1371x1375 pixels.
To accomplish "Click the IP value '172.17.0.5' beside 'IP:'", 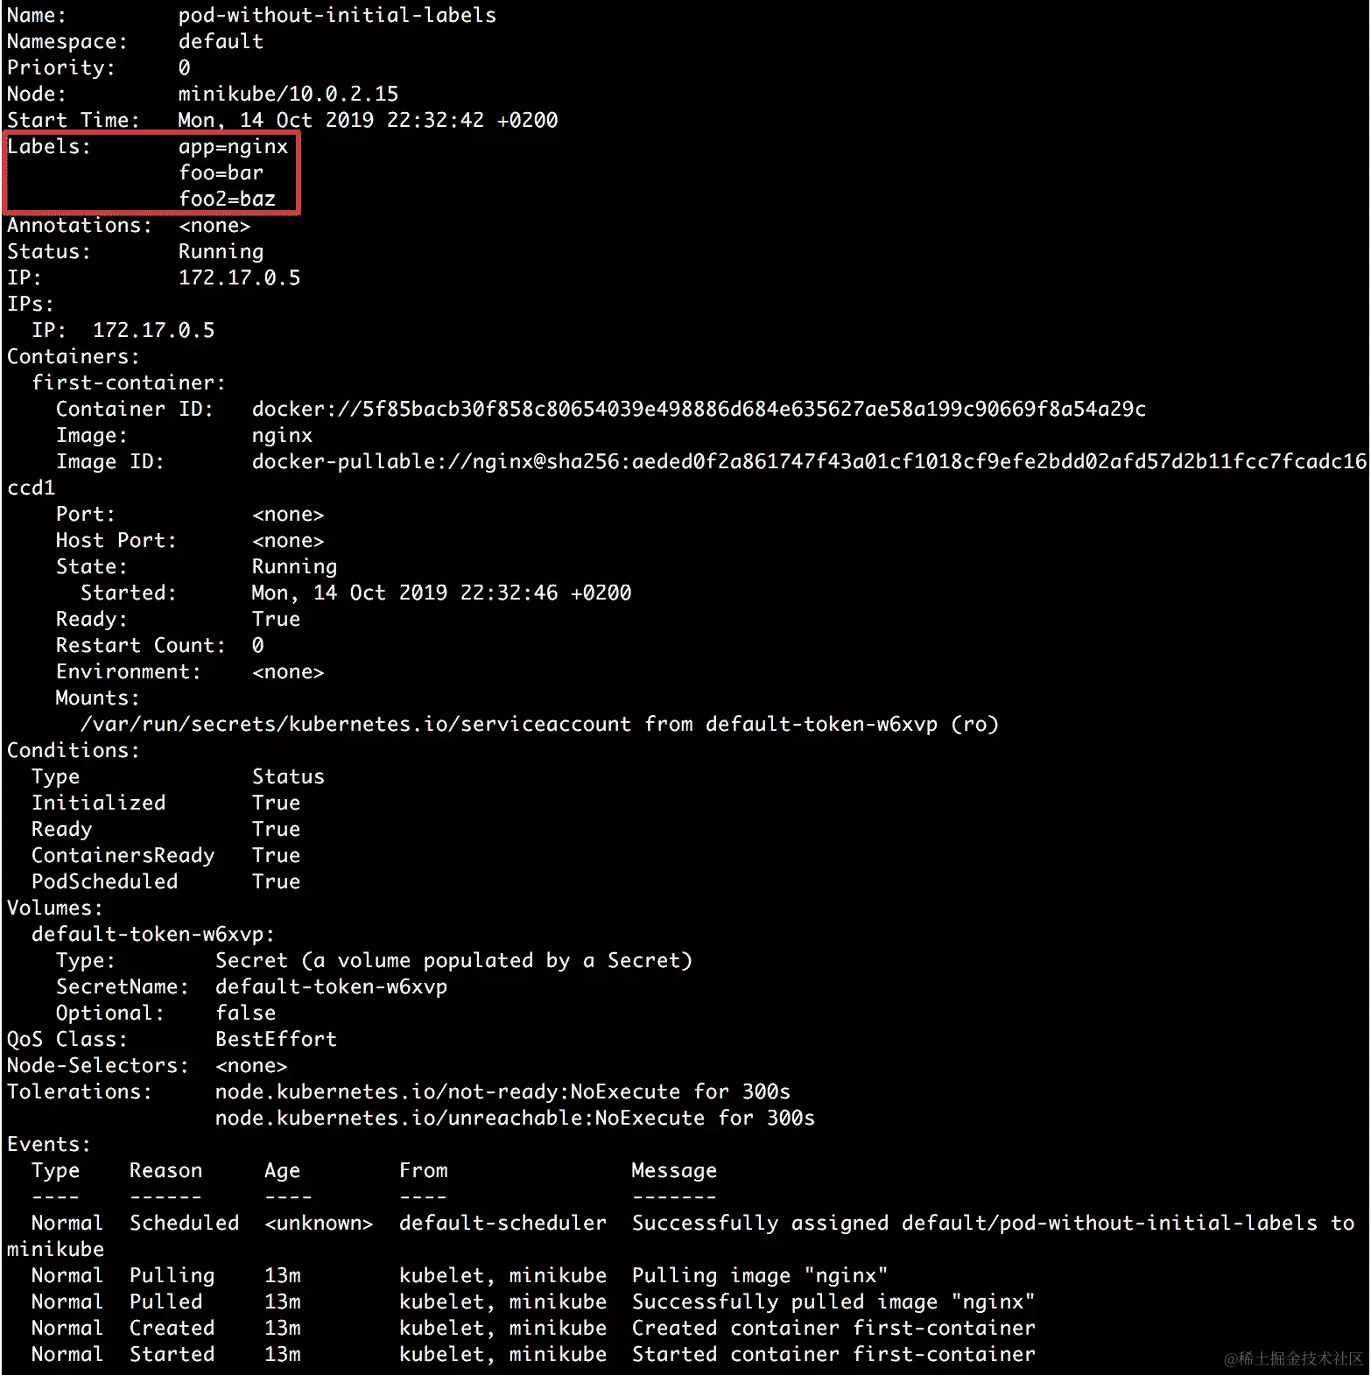I will (x=239, y=277).
